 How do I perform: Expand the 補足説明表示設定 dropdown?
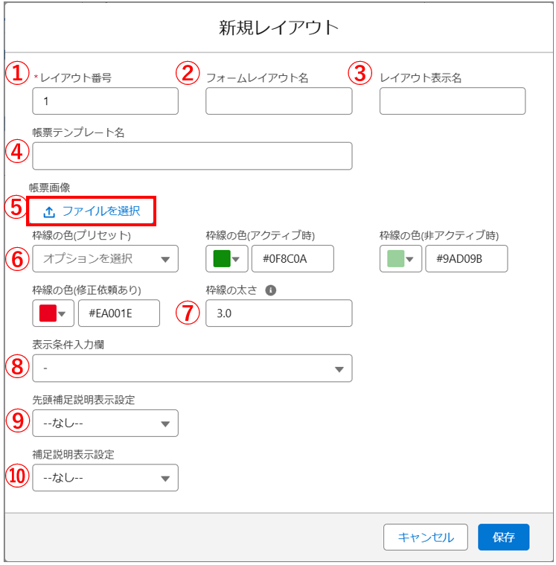[x=105, y=479]
